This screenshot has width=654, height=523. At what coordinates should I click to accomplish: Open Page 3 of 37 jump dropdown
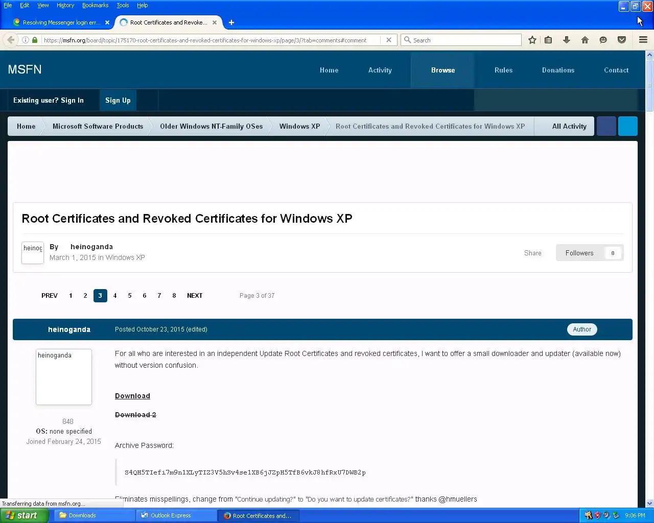(257, 295)
